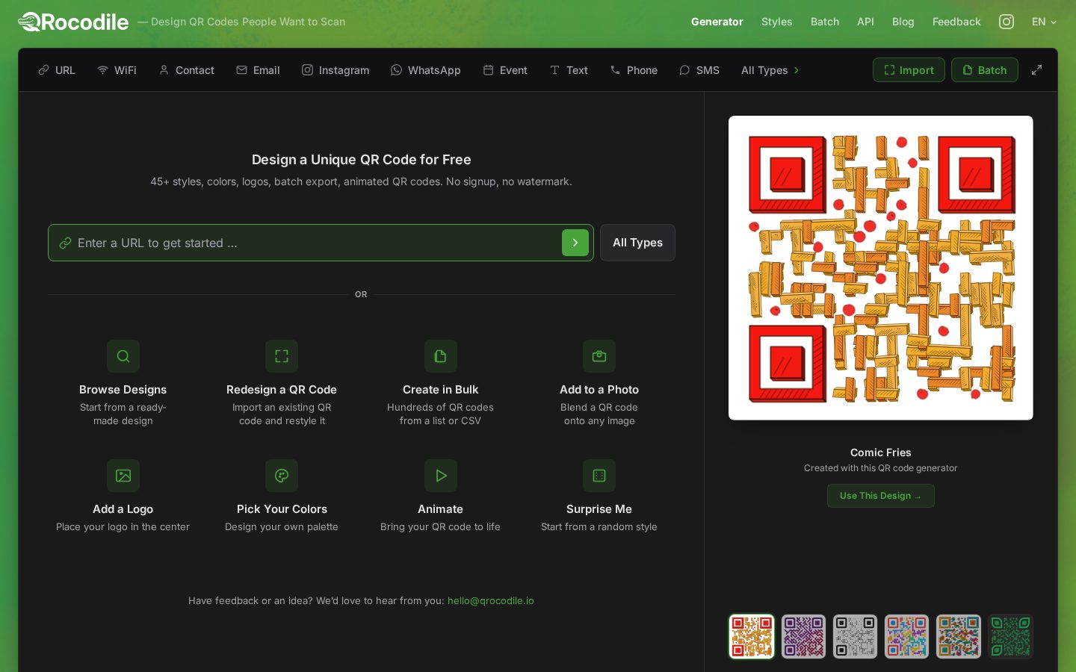This screenshot has height=672, width=1076.
Task: Click the Browse Designs magnifier icon
Action: point(123,356)
